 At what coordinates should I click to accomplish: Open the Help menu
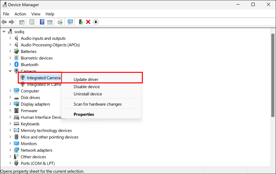(50, 14)
